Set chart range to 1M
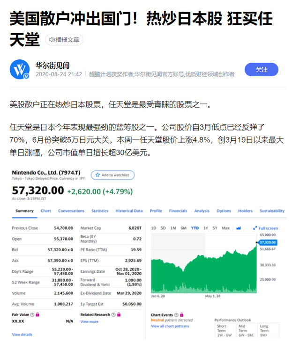The height and width of the screenshot is (341, 300). 173,228
